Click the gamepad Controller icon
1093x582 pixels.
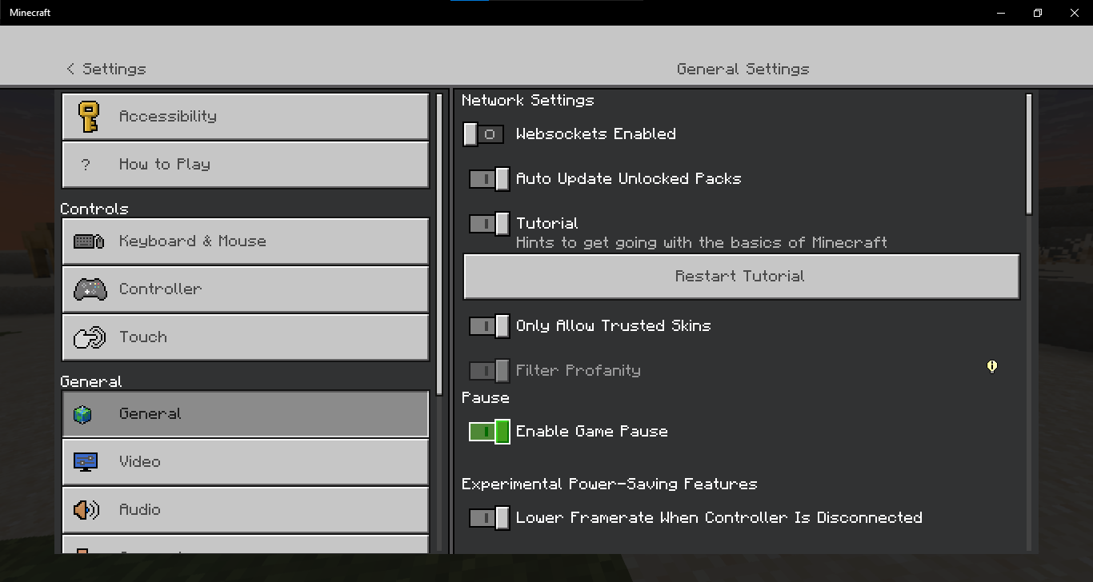[x=90, y=289]
